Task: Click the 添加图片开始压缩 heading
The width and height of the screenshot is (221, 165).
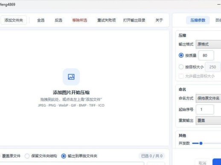Action: [x=71, y=93]
